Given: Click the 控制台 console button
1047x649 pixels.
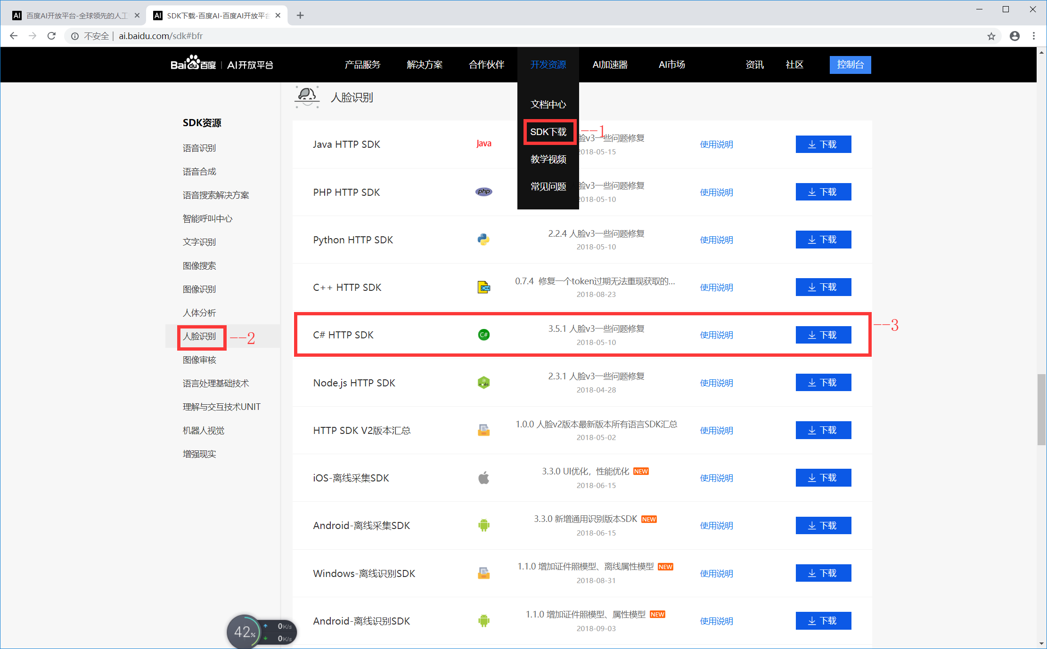Looking at the screenshot, I should point(850,65).
